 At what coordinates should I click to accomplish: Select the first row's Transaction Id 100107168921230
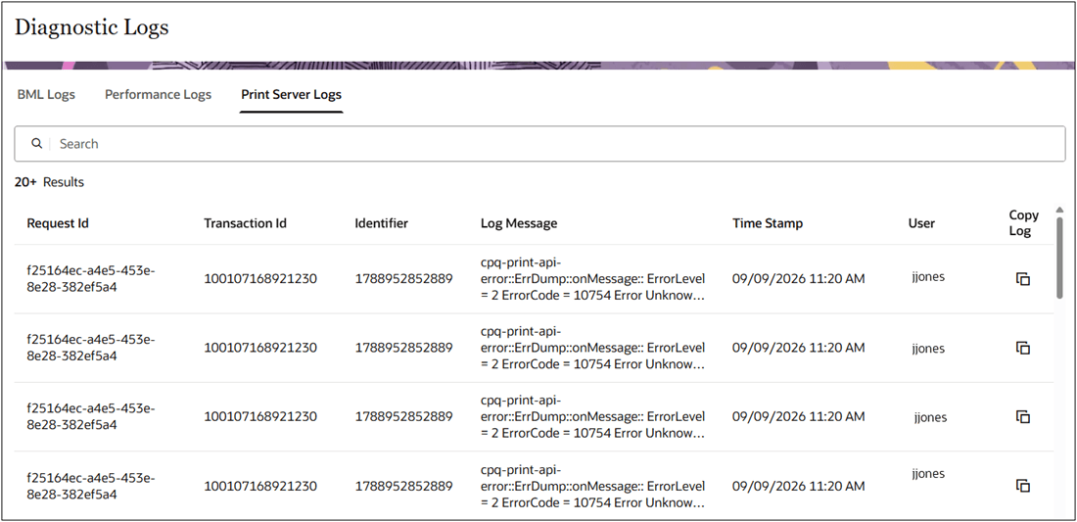click(x=260, y=279)
